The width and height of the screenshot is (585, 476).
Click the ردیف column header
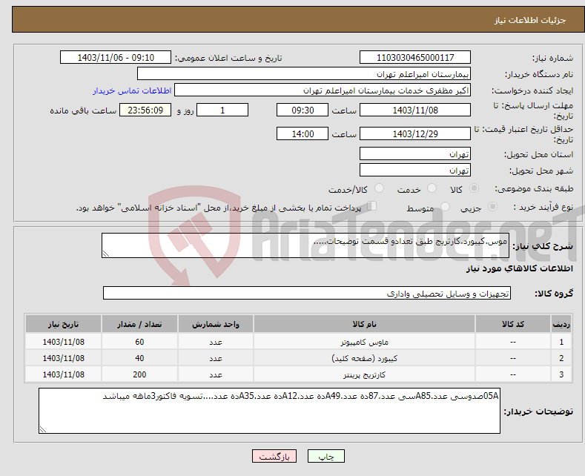click(561, 324)
